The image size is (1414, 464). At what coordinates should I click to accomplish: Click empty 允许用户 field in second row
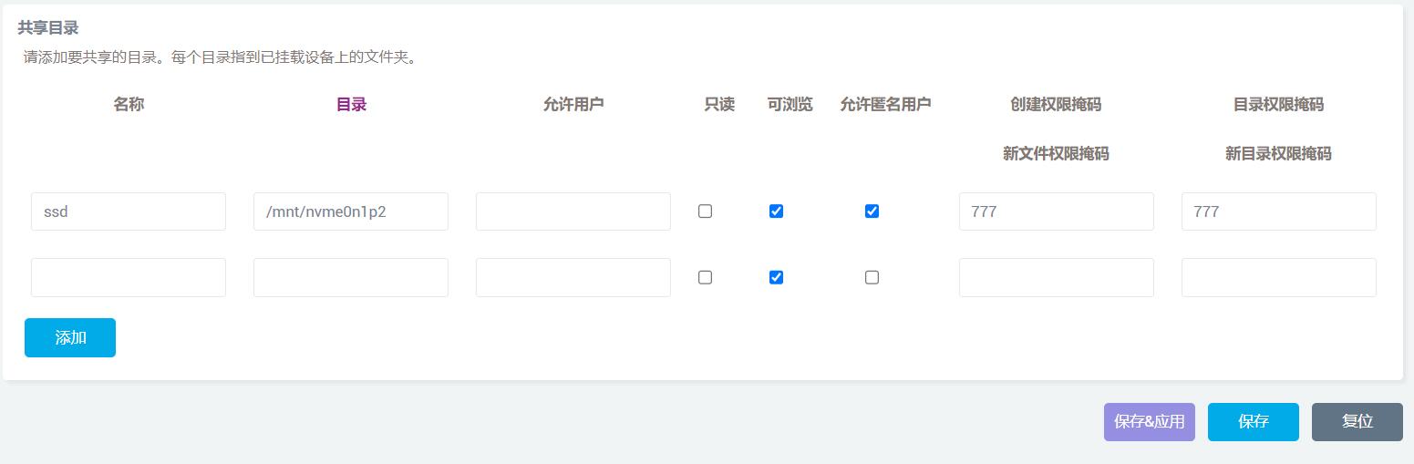[x=573, y=277]
